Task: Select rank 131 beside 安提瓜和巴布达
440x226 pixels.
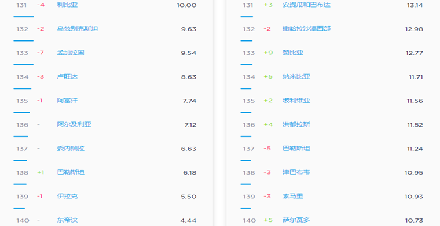Action: [x=248, y=5]
